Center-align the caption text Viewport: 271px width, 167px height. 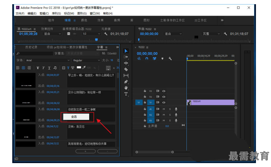[23, 68]
